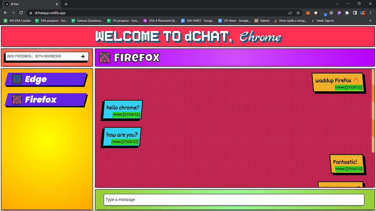
Task: Open the purple P extension icon
Action: (x=339, y=13)
